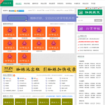
Task: Open the 大湾区123人才网 快审站点 thumbnail
Action: [24, 58]
